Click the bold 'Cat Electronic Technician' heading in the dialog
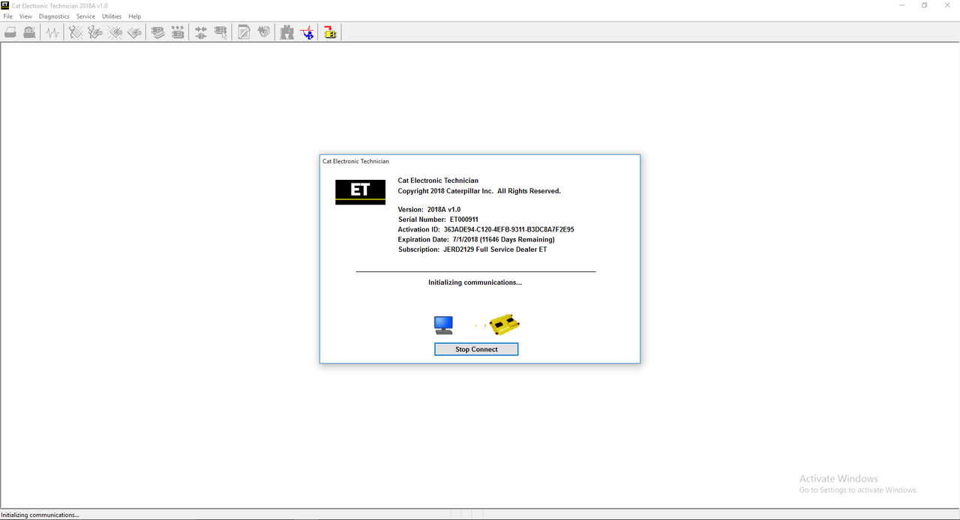The width and height of the screenshot is (960, 520). (x=438, y=181)
